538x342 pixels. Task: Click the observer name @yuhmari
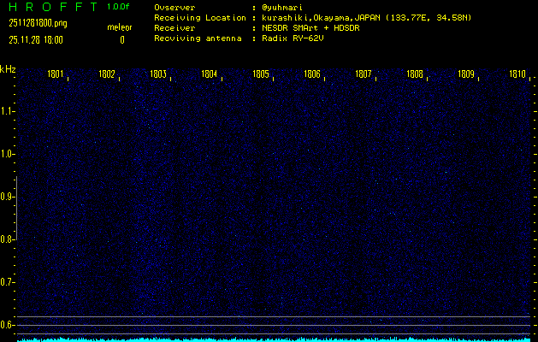(283, 7)
